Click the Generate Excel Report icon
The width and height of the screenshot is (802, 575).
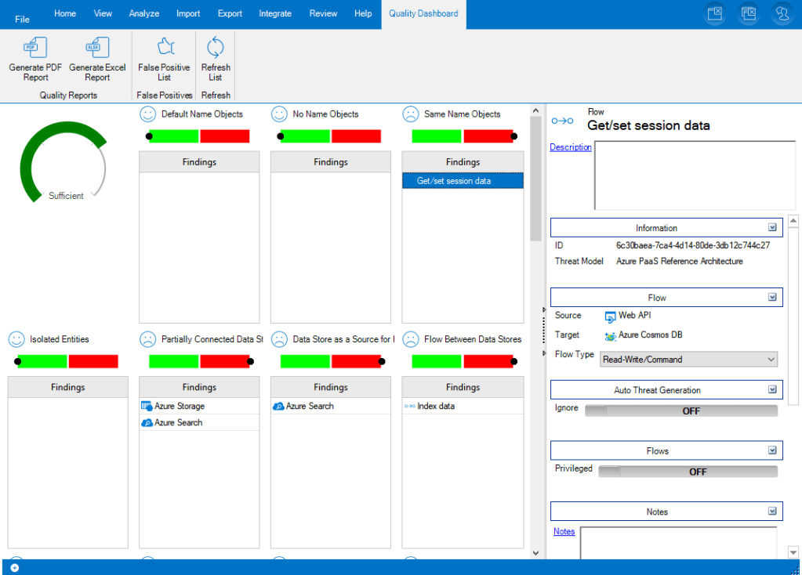pos(97,49)
